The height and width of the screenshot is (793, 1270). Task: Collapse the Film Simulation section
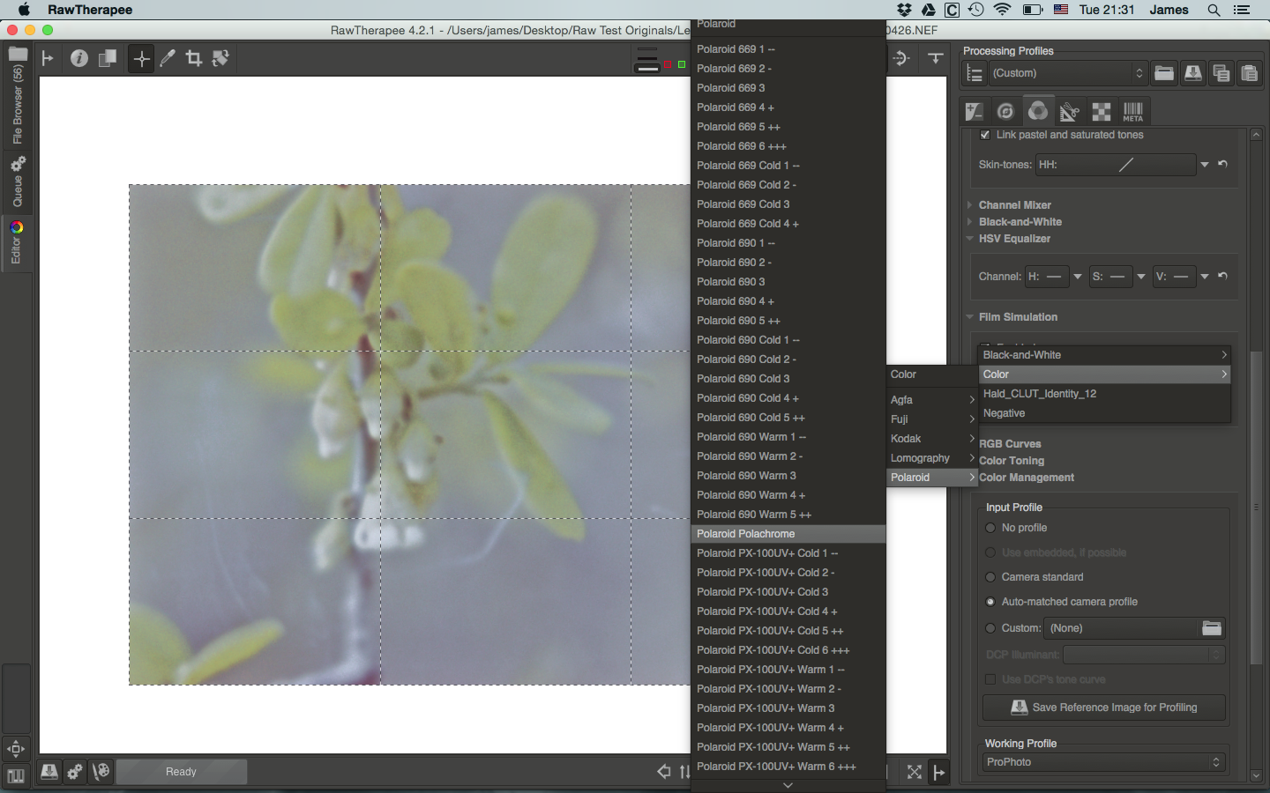(x=1018, y=317)
